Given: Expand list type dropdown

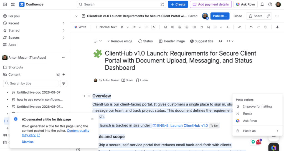Looking at the screenshot, I should click(140, 27).
